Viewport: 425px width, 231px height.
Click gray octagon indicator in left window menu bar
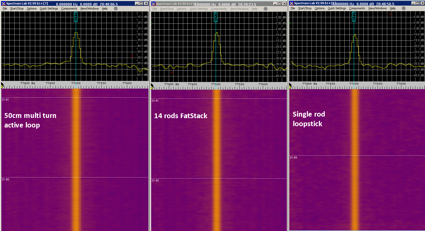point(116,9)
